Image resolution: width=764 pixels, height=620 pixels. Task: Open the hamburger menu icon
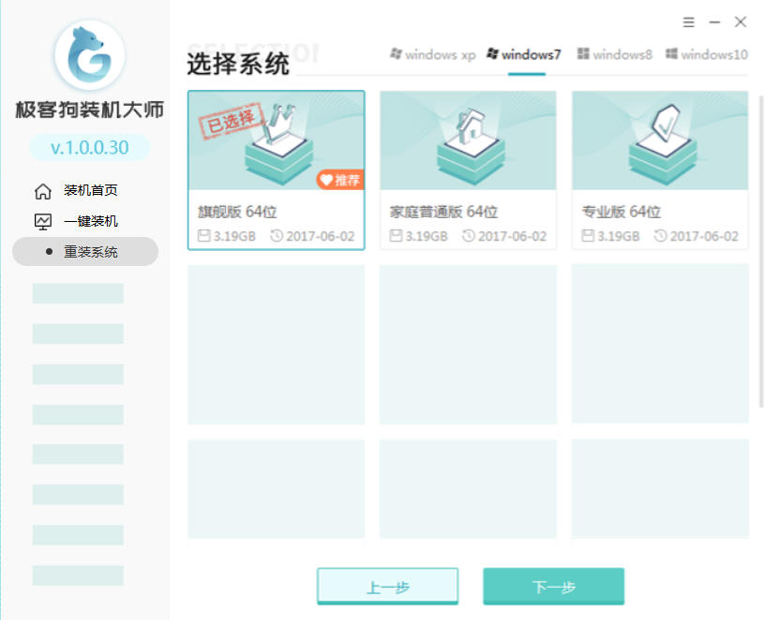[x=688, y=22]
